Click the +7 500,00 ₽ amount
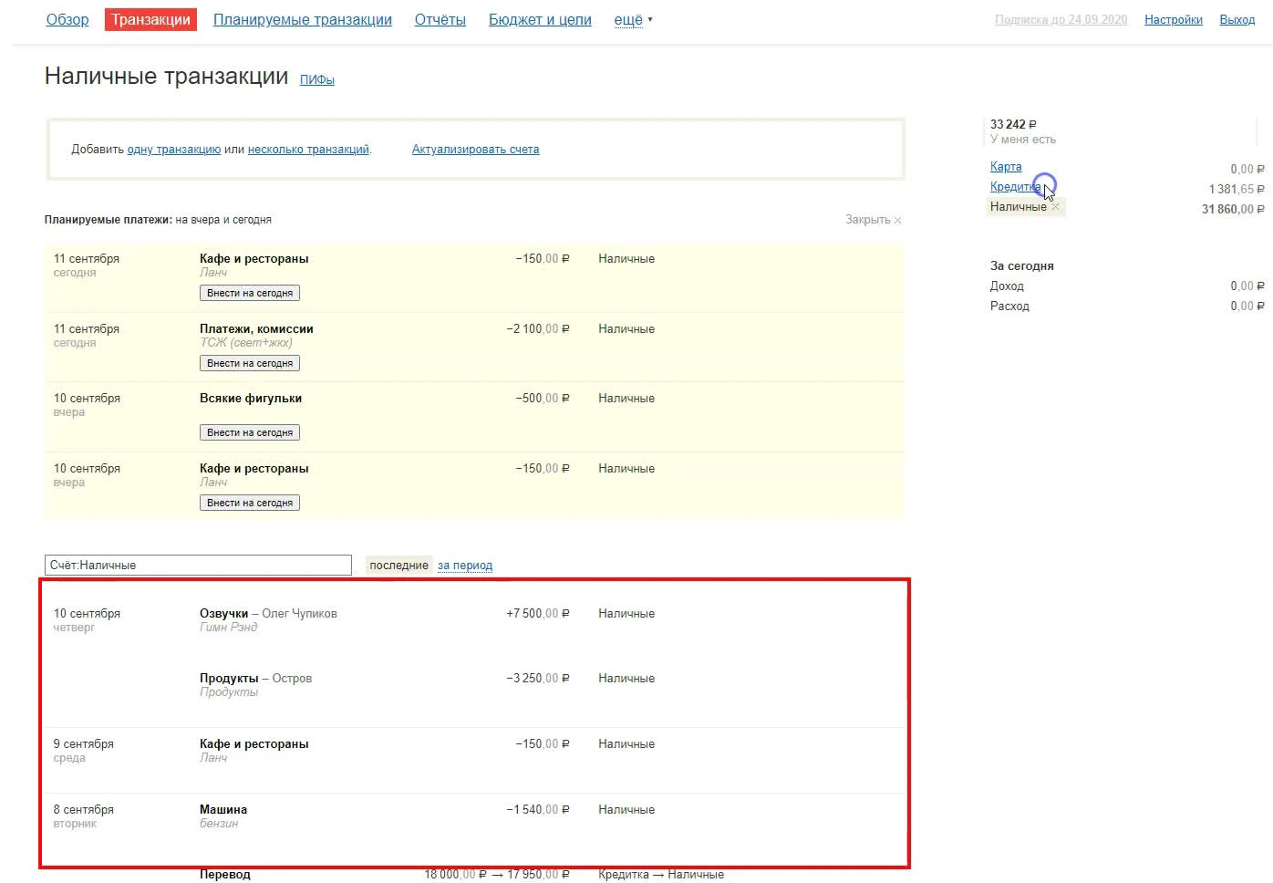Screen dimensions: 1273x883 [538, 613]
